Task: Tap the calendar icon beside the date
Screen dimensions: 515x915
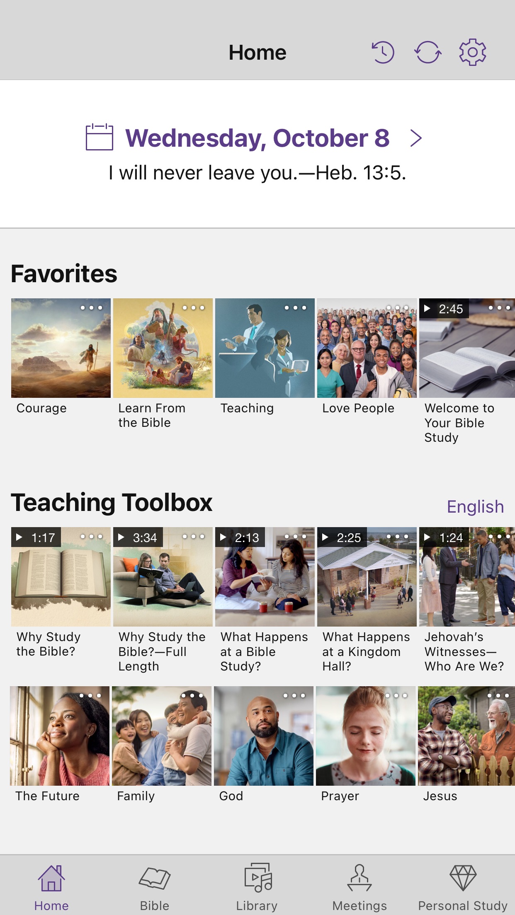Action: point(100,137)
